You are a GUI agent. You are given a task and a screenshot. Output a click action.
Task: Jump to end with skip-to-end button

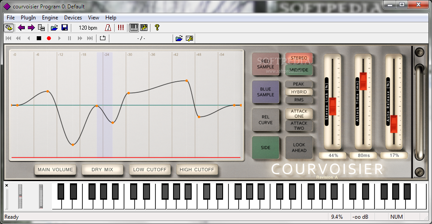tap(90, 38)
